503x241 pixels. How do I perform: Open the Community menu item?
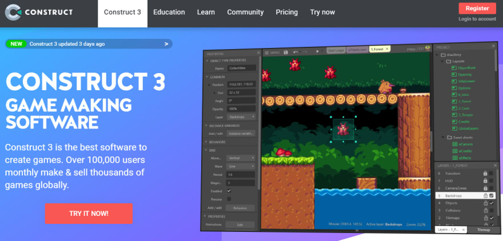pyautogui.click(x=245, y=12)
